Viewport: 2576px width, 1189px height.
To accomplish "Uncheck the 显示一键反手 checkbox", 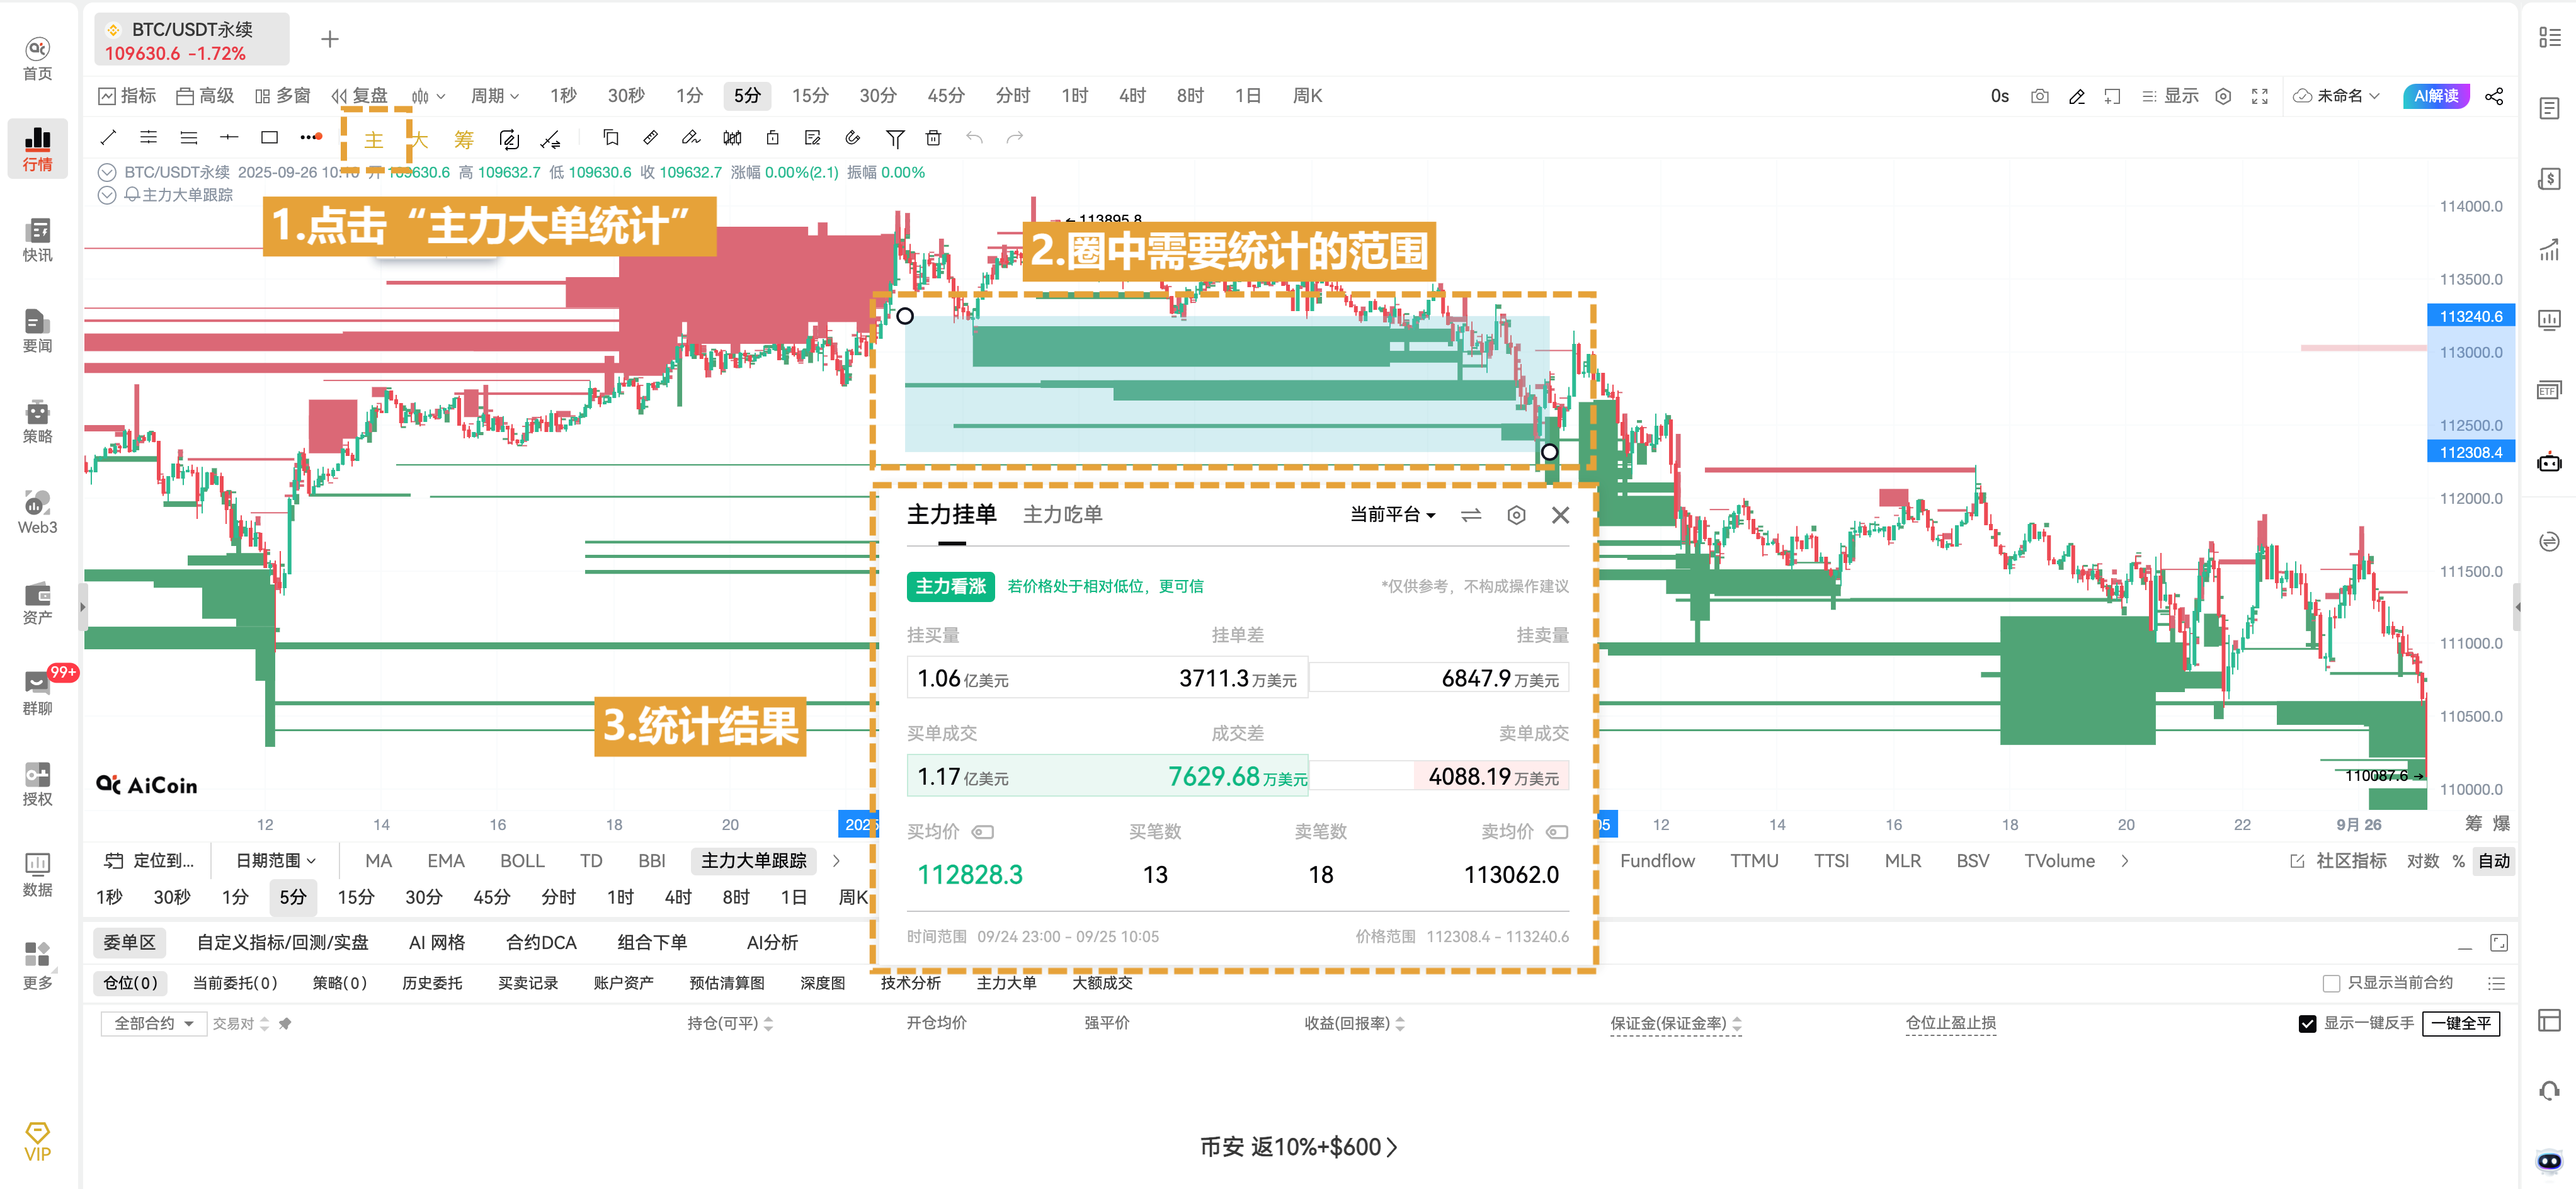I will click(x=2306, y=1023).
